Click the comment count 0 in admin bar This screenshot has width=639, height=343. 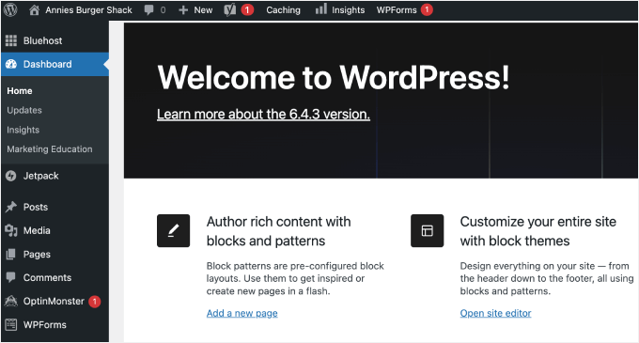[x=163, y=10]
